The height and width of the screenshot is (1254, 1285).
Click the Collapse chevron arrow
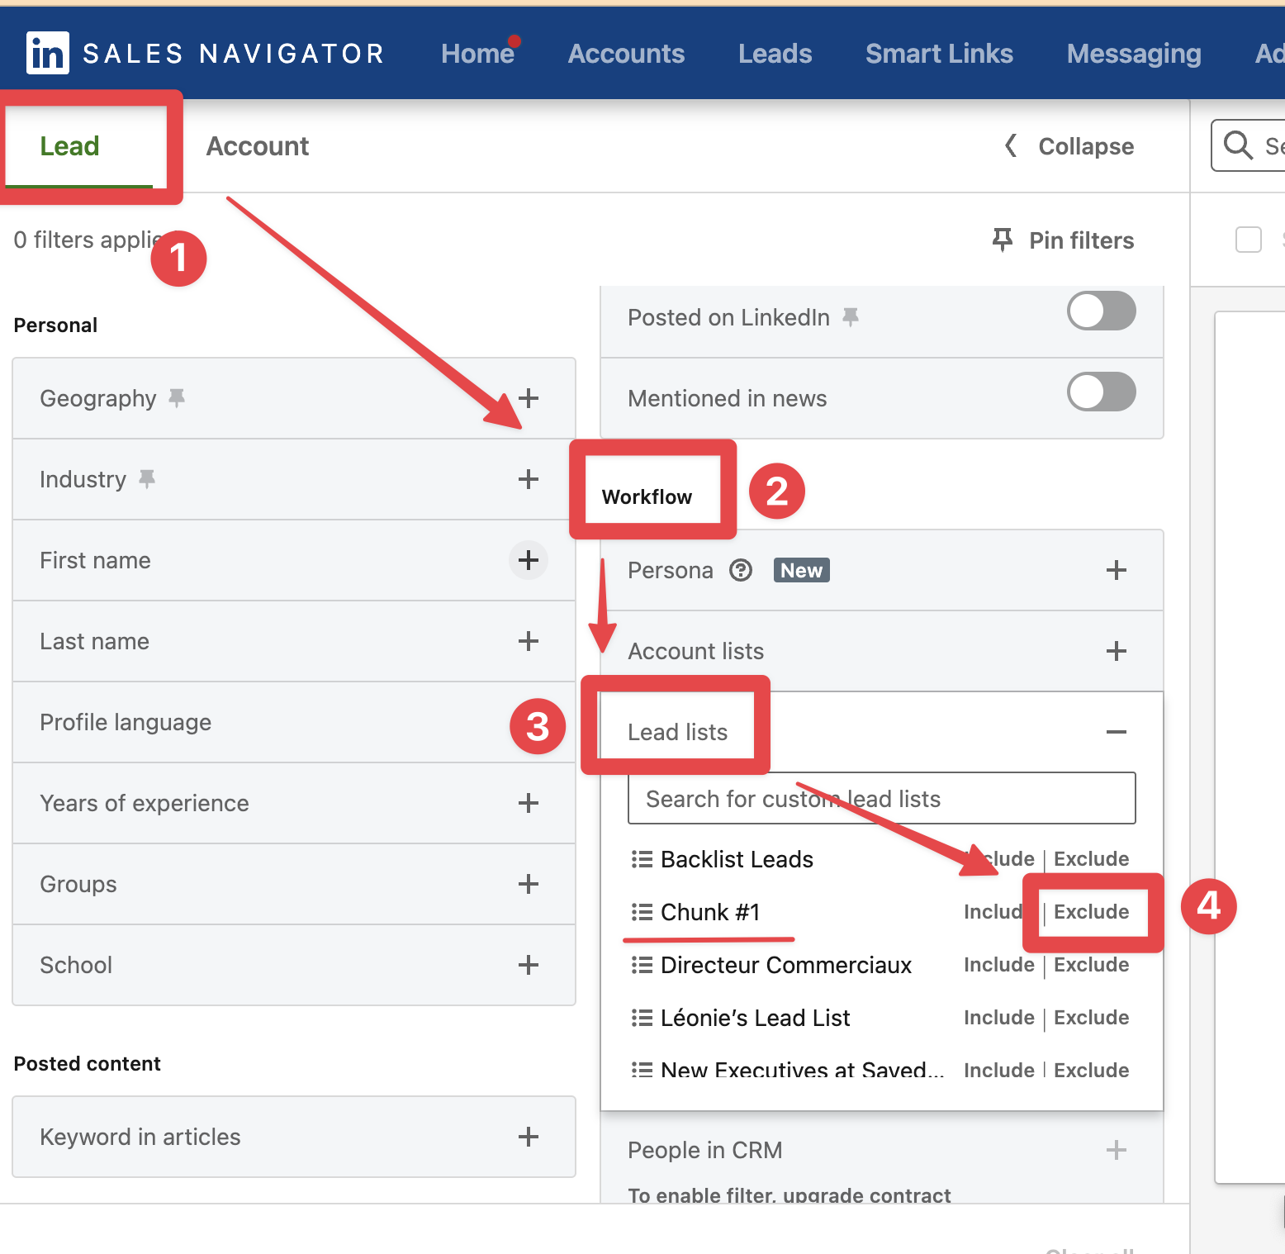(1010, 145)
